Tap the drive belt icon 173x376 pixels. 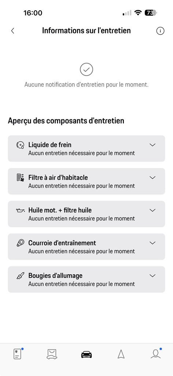(20, 243)
